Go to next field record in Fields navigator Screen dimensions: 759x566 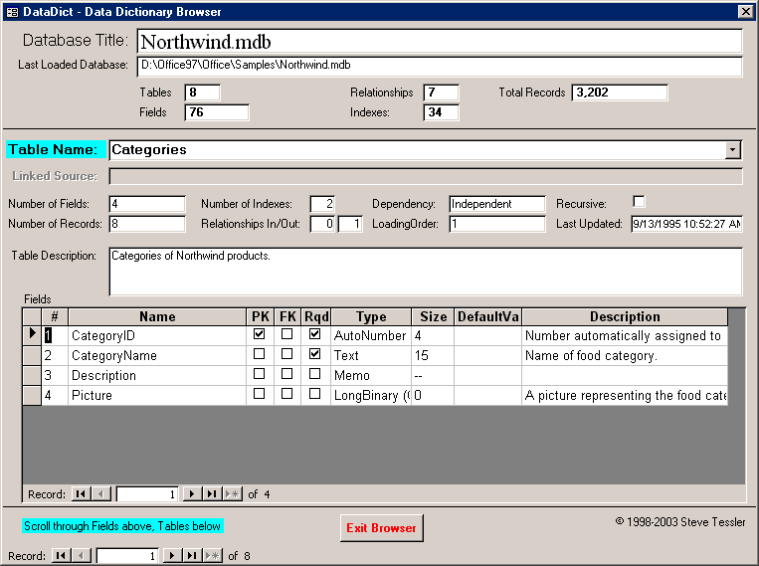[192, 493]
